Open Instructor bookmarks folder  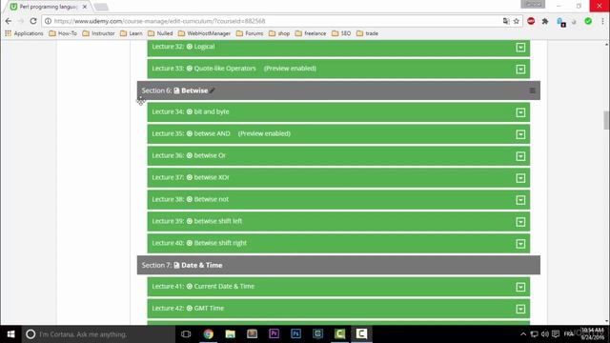[99, 33]
